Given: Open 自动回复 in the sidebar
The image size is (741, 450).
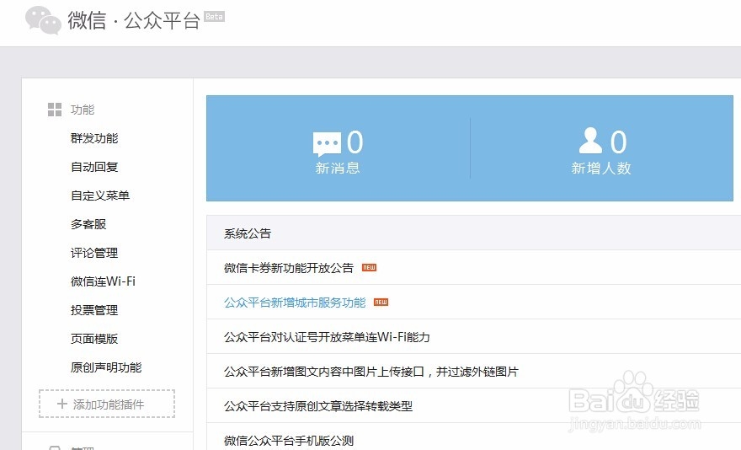Looking at the screenshot, I should pyautogui.click(x=94, y=167).
